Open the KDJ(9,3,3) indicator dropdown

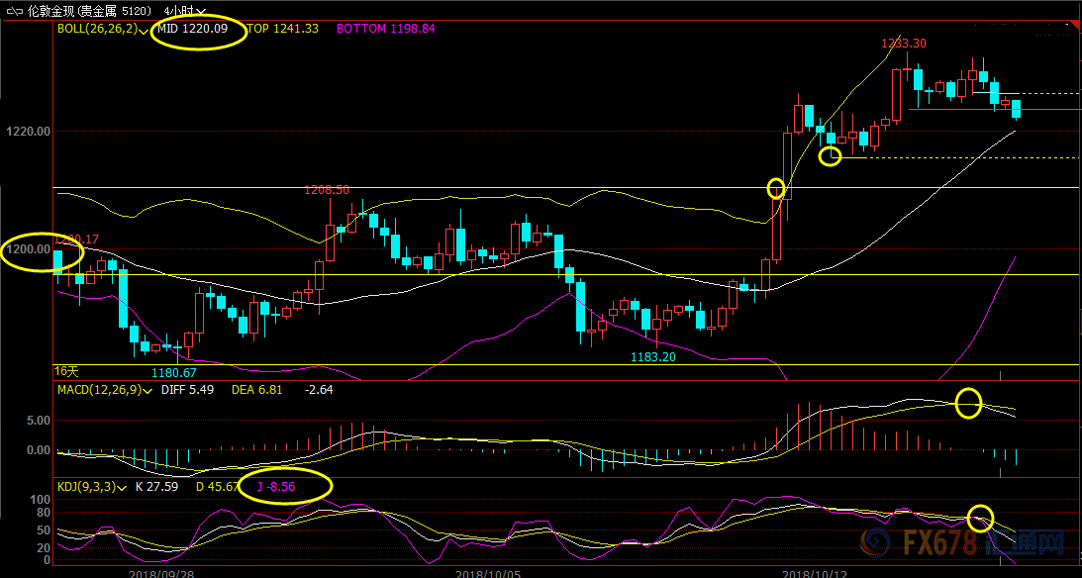(121, 487)
